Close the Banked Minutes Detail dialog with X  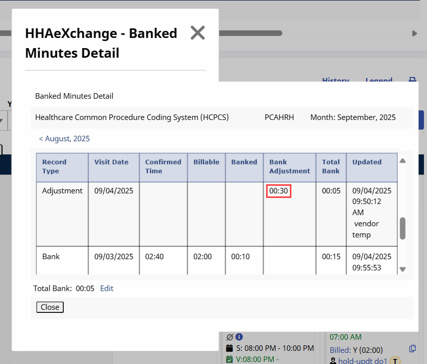pyautogui.click(x=197, y=33)
